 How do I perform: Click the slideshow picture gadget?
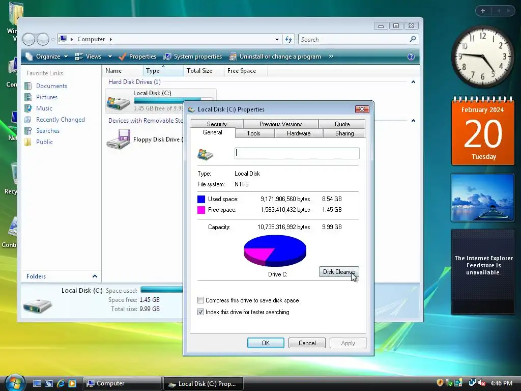[482, 198]
